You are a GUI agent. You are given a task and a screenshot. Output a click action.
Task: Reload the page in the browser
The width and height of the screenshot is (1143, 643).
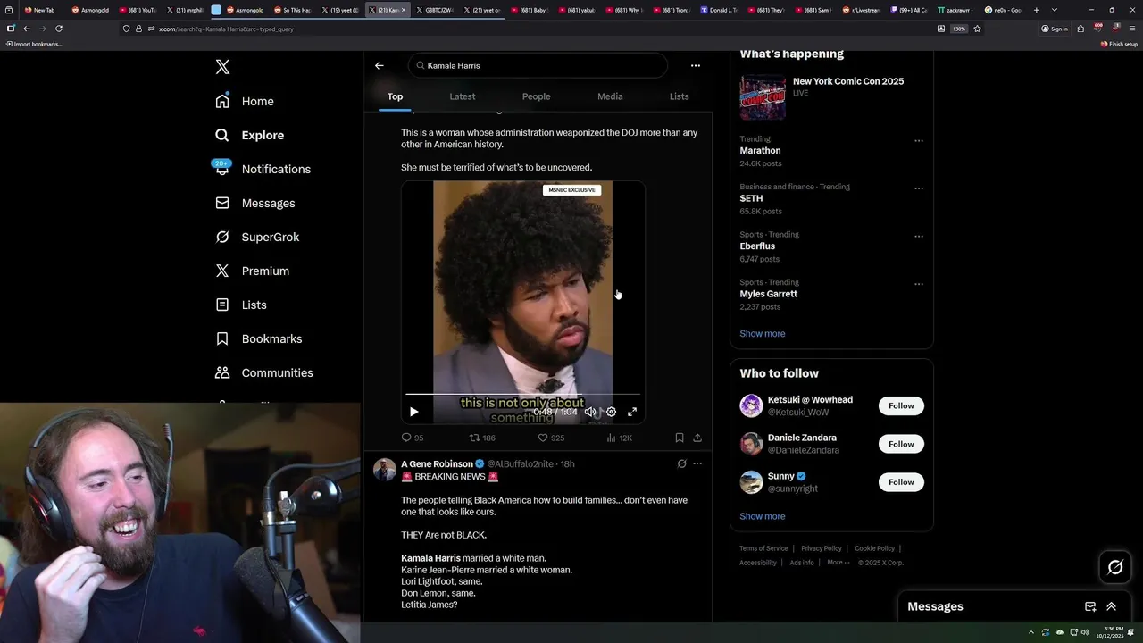tap(59, 29)
